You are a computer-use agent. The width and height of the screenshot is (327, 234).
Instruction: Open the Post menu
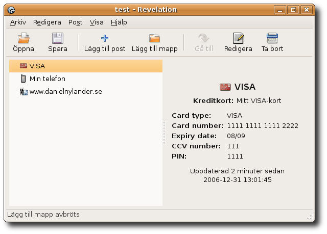(x=75, y=22)
